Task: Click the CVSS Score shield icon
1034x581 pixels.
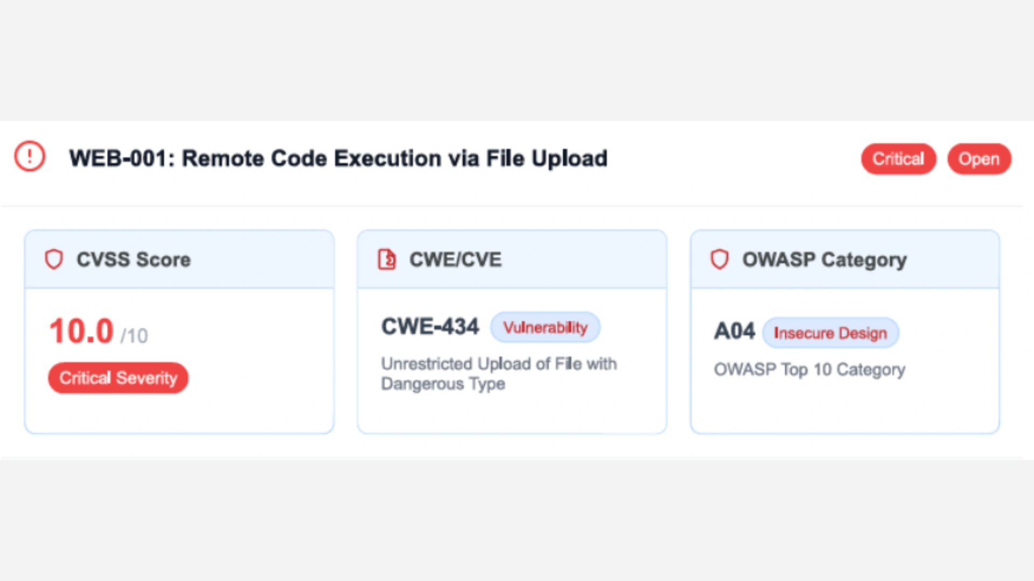Action: [54, 259]
